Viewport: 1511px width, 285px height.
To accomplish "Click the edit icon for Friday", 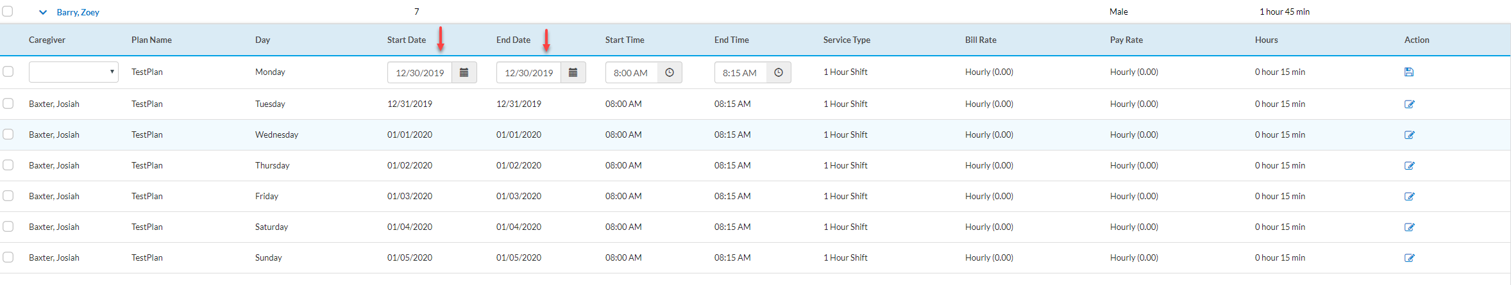I will (x=1409, y=197).
